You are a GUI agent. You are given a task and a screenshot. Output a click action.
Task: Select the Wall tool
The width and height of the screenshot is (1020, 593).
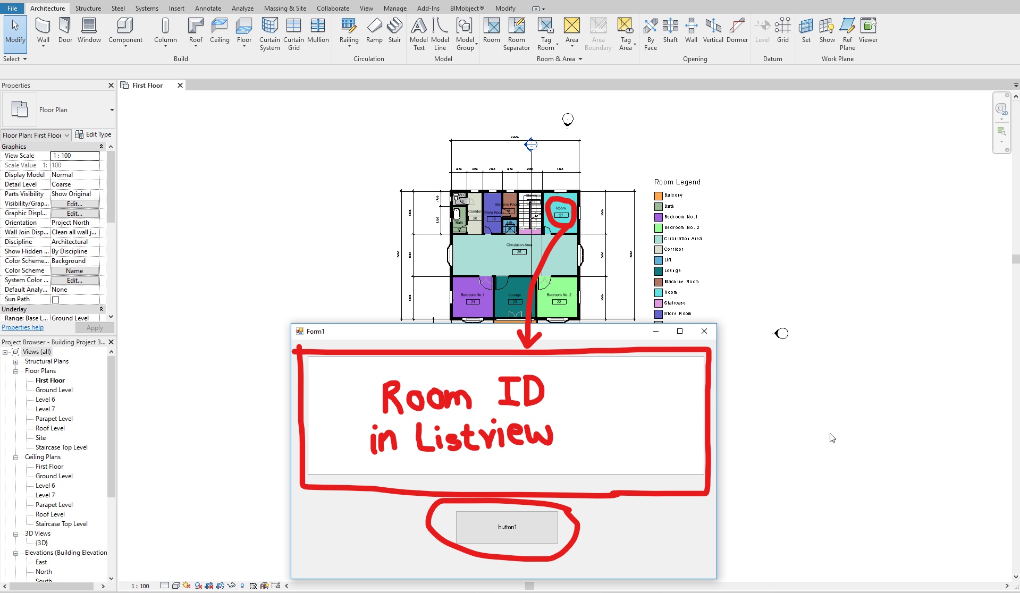click(x=43, y=31)
